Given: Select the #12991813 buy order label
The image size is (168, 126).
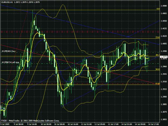Looking at the screenshot, I should click(9, 51).
